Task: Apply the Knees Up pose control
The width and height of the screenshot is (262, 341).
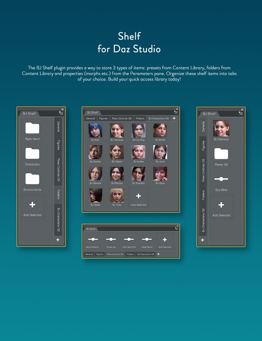Action: click(111, 239)
